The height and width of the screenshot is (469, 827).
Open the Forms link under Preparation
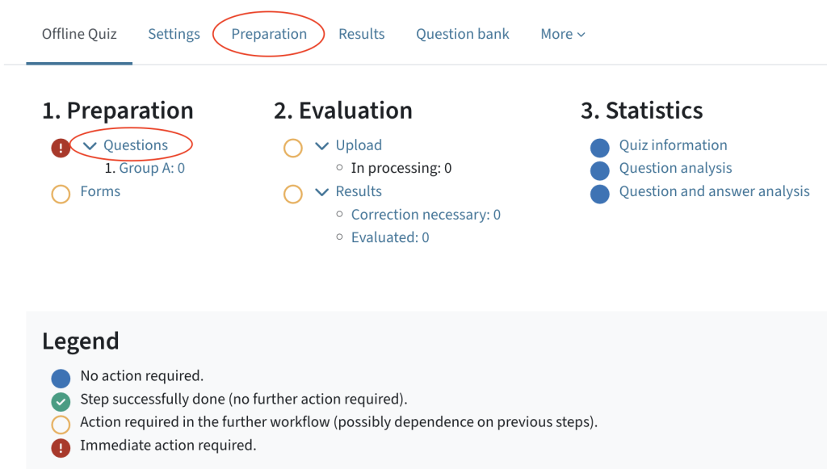pos(101,192)
